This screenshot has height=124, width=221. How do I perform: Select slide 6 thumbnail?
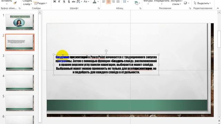20,120
